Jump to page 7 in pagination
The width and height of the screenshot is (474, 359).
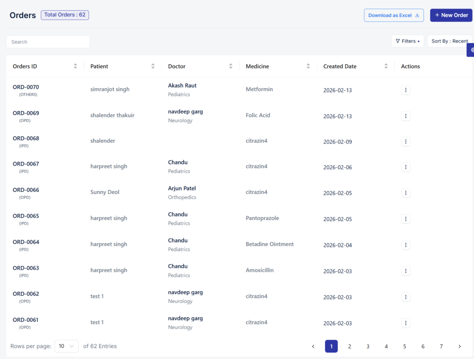point(441,346)
